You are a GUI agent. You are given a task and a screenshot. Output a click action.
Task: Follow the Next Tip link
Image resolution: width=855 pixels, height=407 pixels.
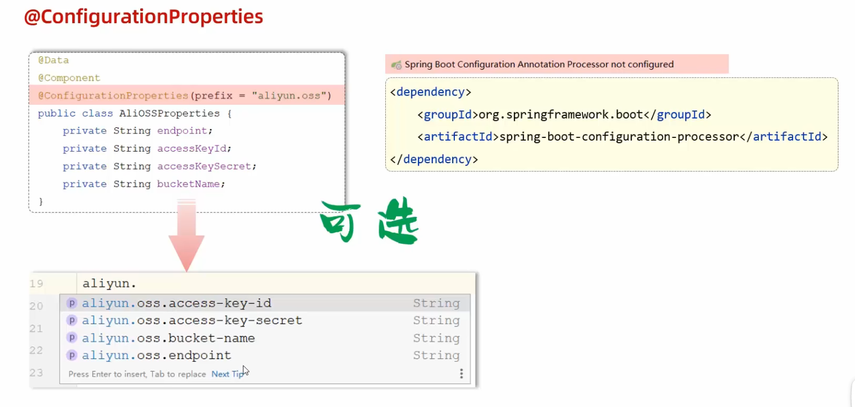[x=227, y=374]
